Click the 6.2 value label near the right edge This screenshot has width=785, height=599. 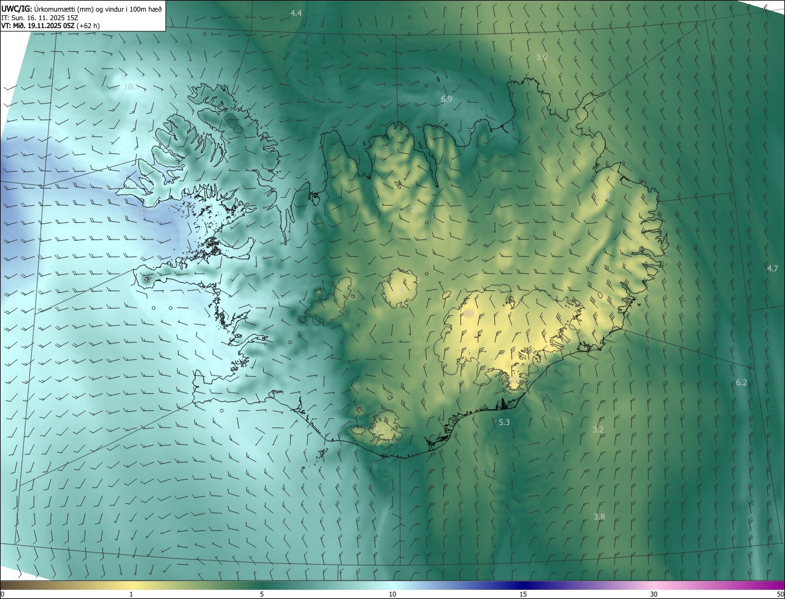click(x=741, y=382)
